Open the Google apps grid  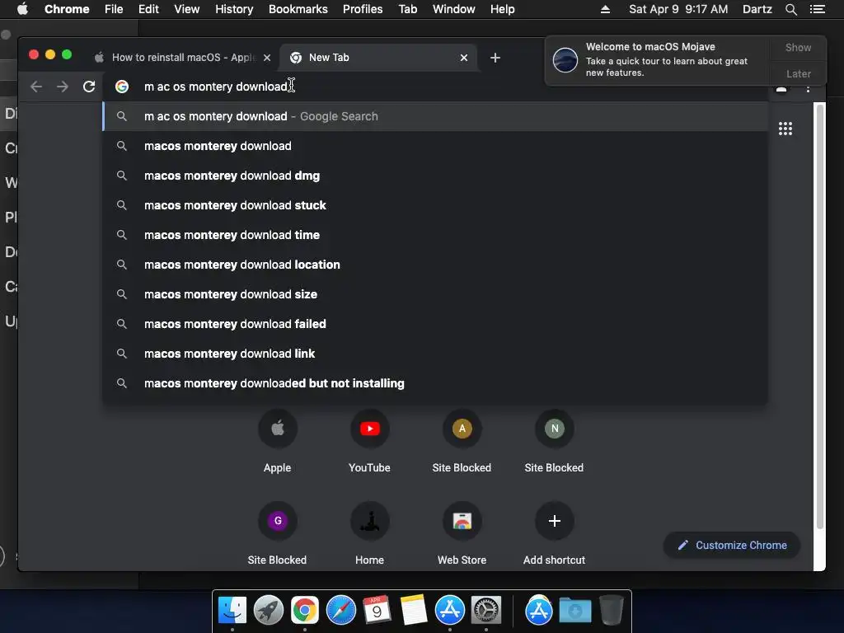pyautogui.click(x=785, y=129)
